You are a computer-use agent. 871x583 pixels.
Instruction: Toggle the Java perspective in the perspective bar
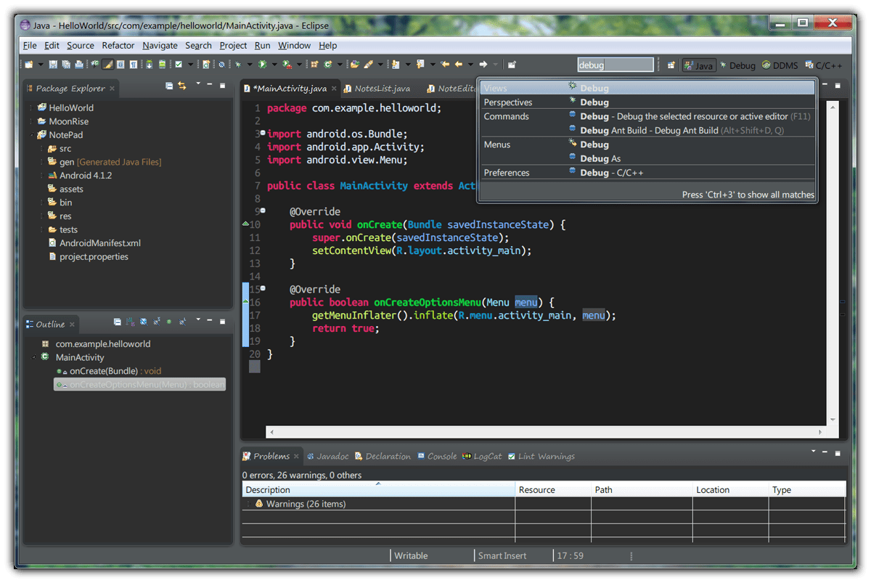coord(698,65)
